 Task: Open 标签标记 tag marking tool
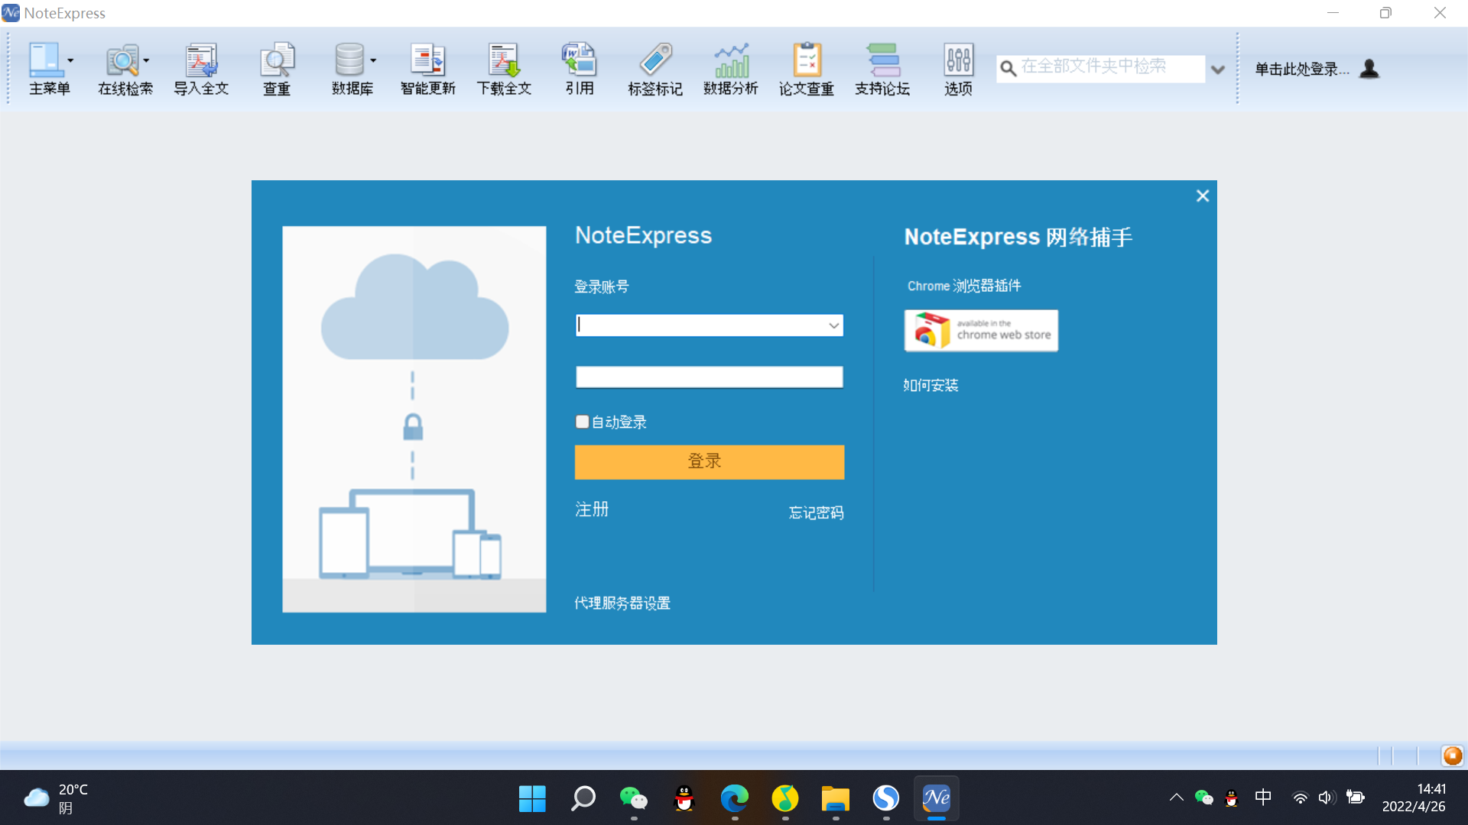655,70
